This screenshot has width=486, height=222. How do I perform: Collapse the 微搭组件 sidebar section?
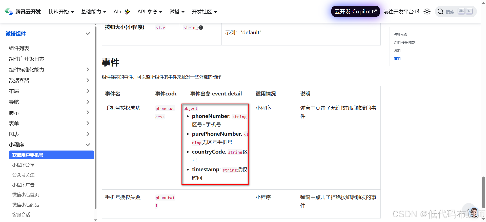pos(88,34)
